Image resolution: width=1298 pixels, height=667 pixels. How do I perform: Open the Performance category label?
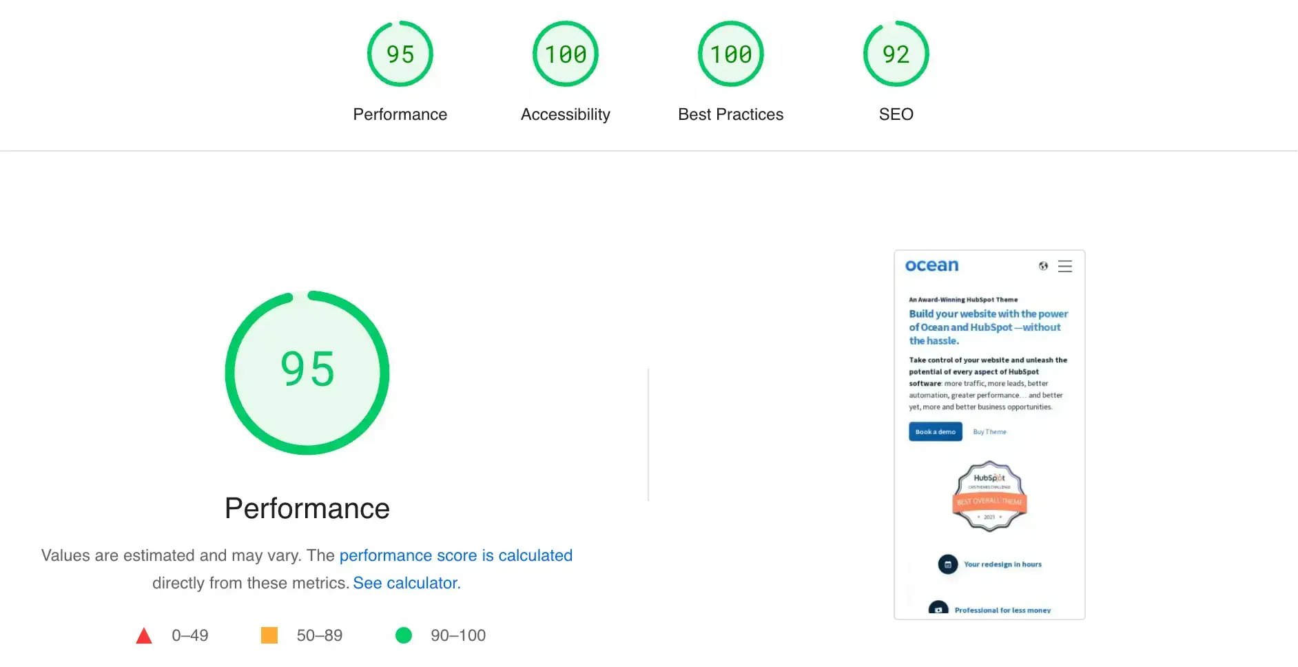click(400, 114)
